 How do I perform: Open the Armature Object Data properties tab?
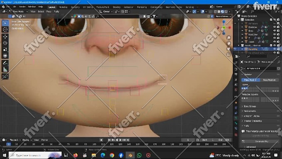(x=236, y=118)
